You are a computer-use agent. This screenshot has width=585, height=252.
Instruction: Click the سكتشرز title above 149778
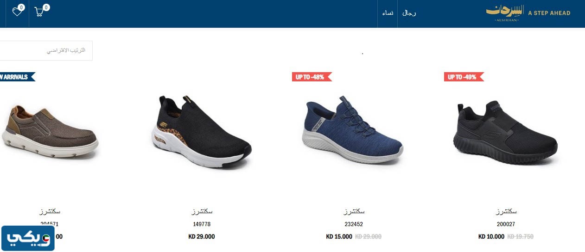(202, 211)
